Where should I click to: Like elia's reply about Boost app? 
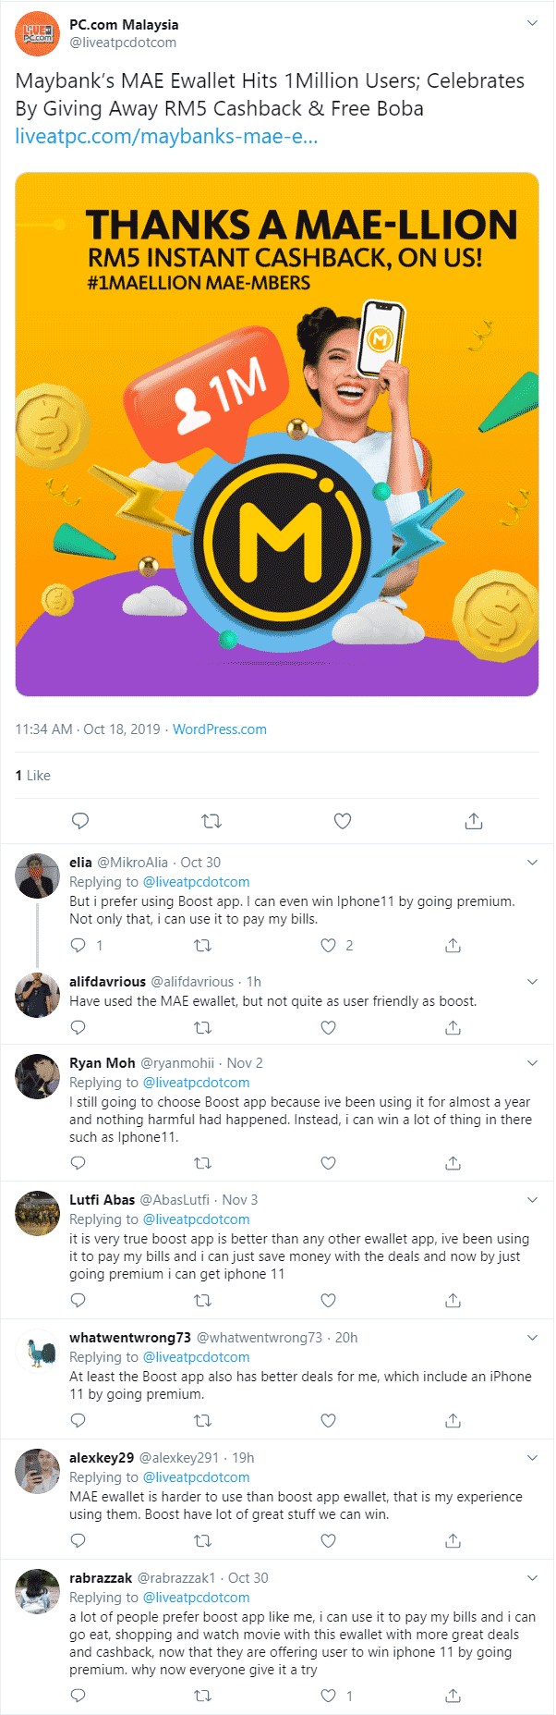[328, 946]
